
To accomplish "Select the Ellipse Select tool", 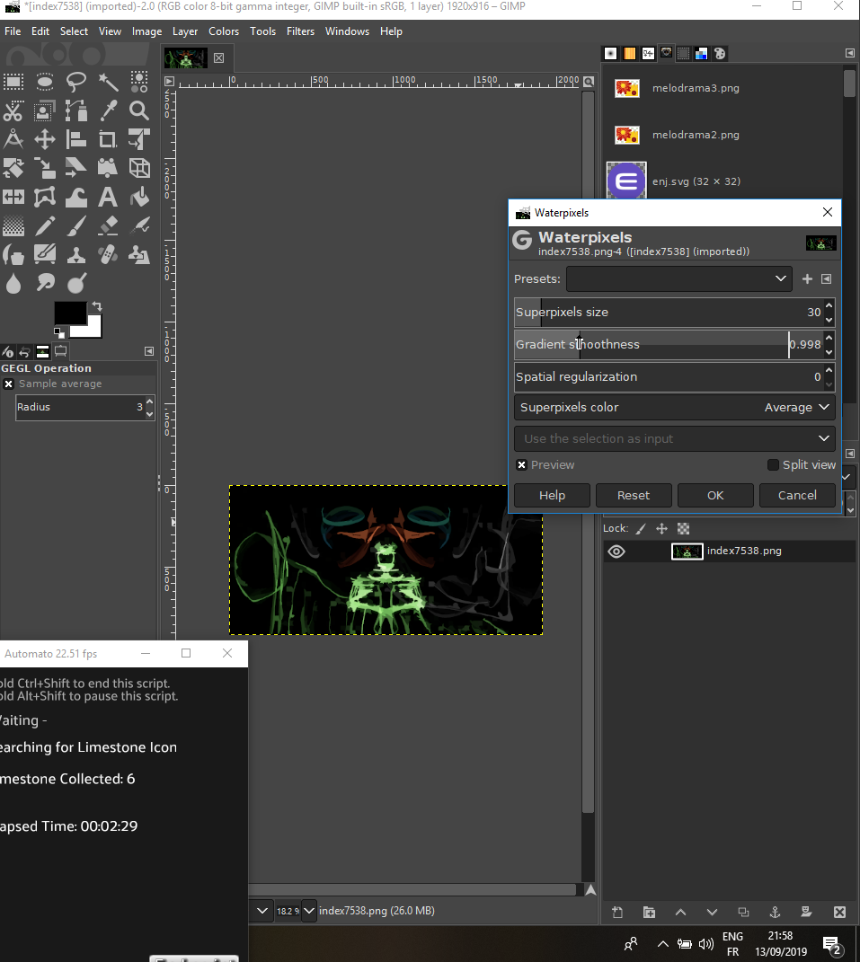I will click(45, 81).
